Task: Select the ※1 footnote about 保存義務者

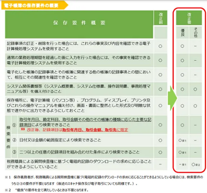Action: pos(104,180)
